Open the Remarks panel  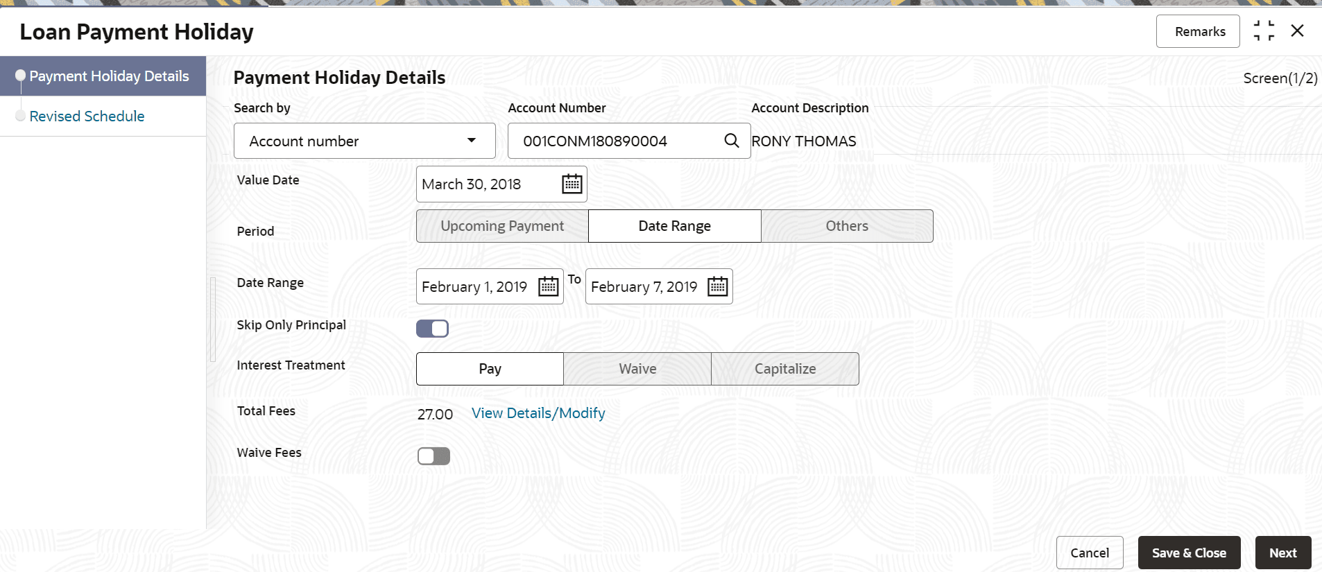pos(1199,32)
